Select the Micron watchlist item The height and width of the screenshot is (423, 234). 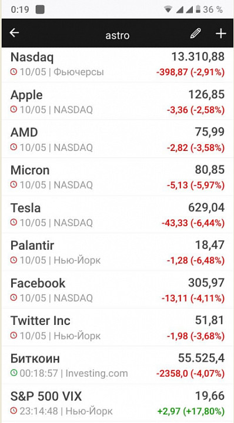[117, 177]
